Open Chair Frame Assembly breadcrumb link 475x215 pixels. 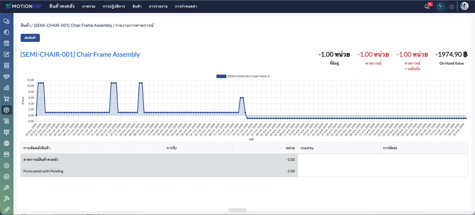(73, 25)
